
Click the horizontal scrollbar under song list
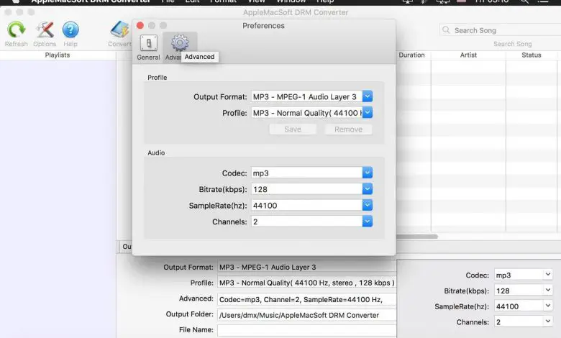coord(417,236)
